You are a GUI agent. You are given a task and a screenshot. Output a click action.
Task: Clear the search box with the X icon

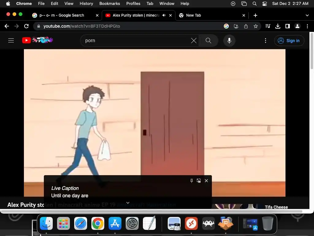pos(194,41)
